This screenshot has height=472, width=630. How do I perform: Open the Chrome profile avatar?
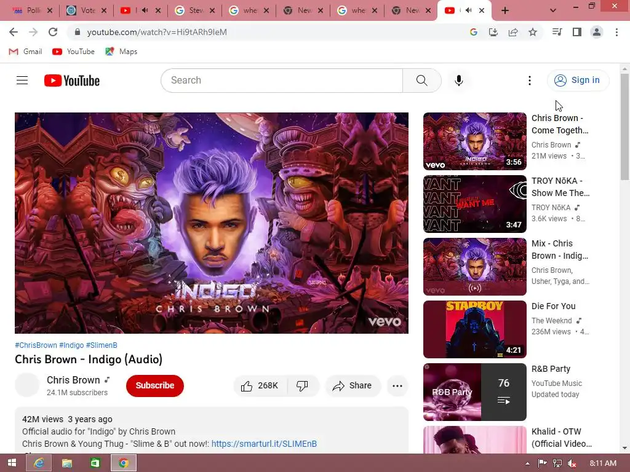click(597, 32)
